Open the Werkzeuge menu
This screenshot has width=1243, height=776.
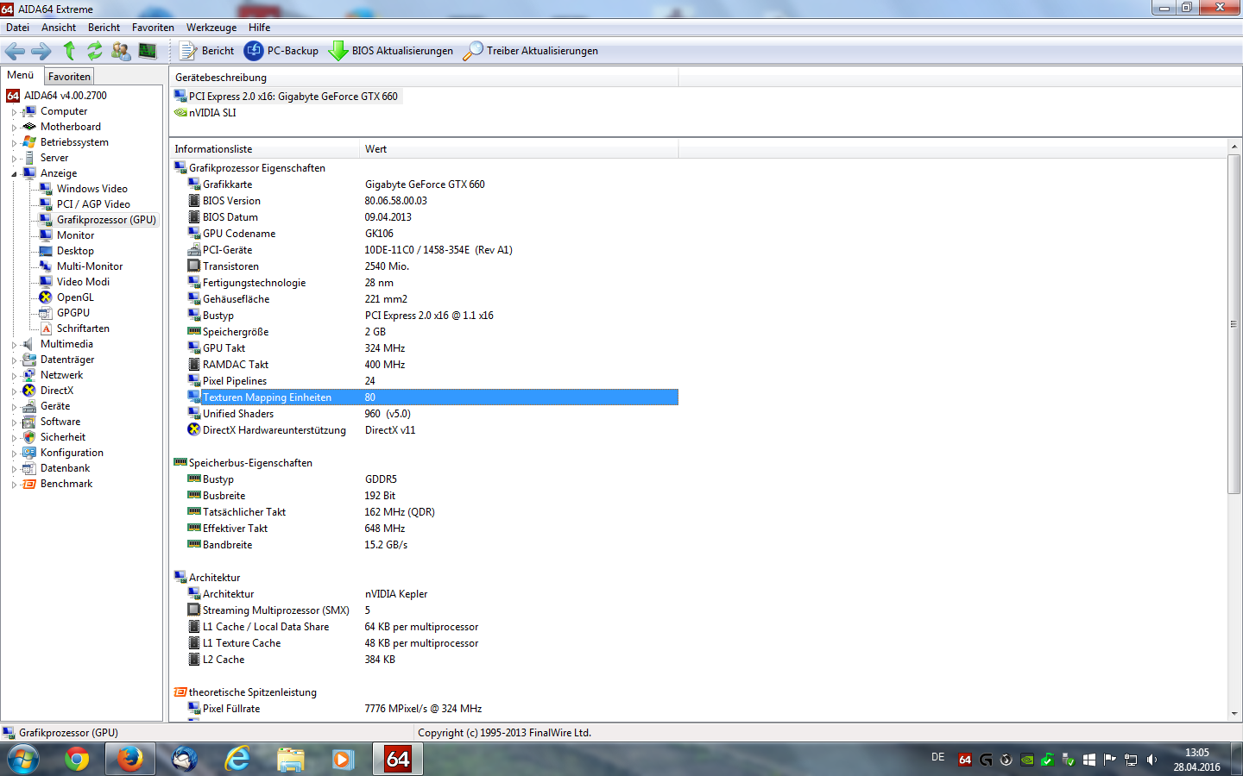[211, 28]
